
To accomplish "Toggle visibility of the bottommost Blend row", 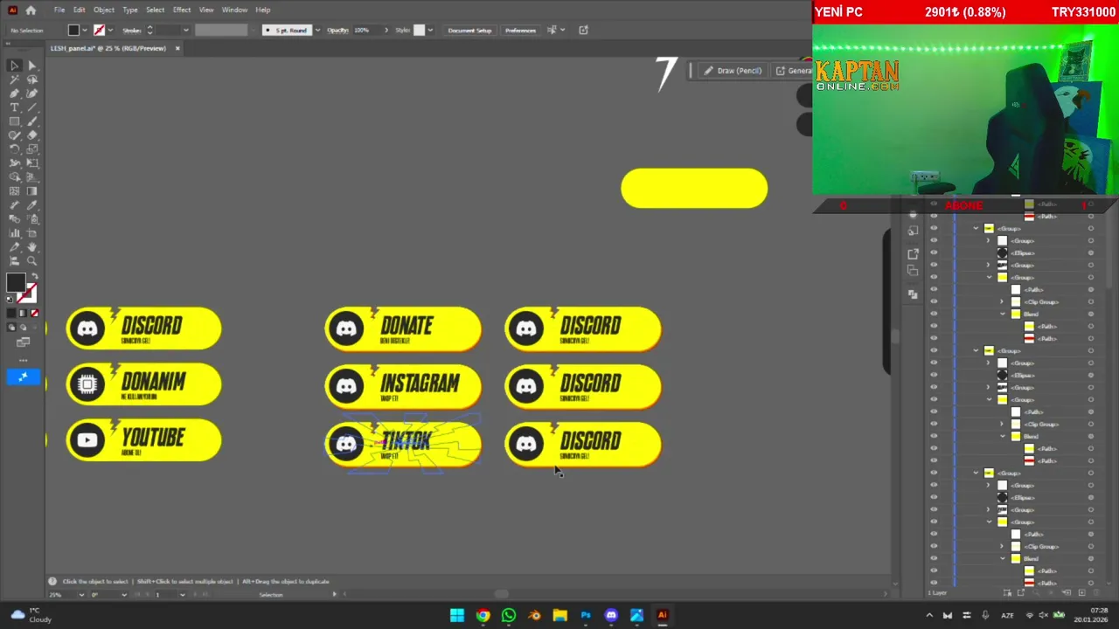I will [934, 558].
